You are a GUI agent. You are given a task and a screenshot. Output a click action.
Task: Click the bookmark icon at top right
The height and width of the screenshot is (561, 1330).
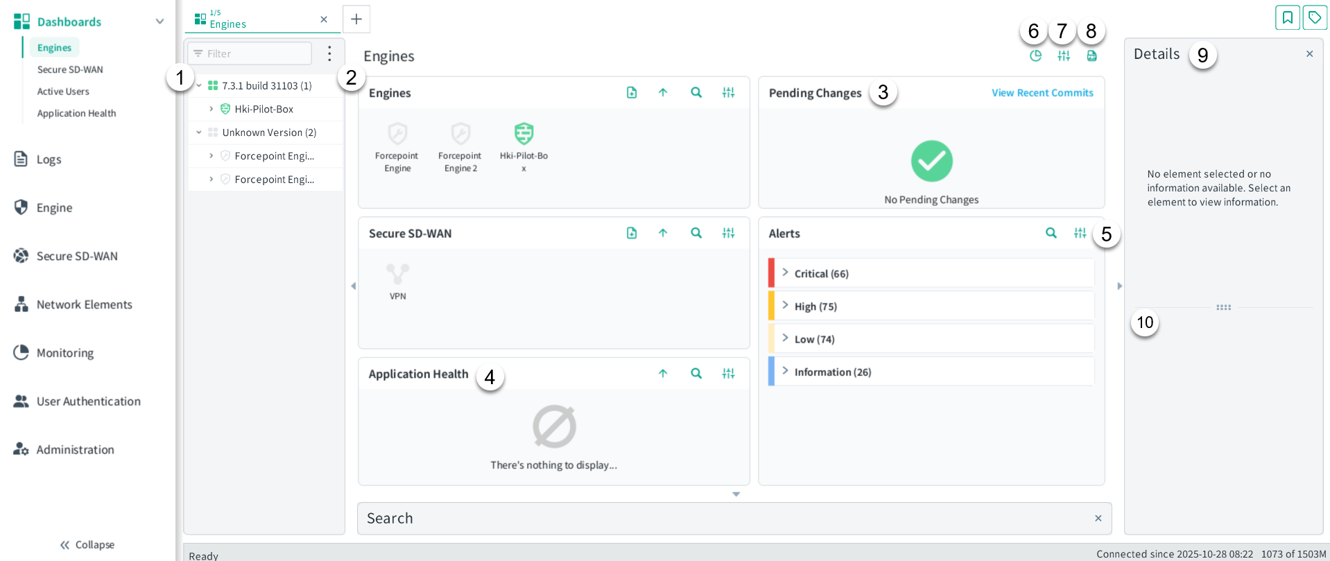click(1287, 17)
